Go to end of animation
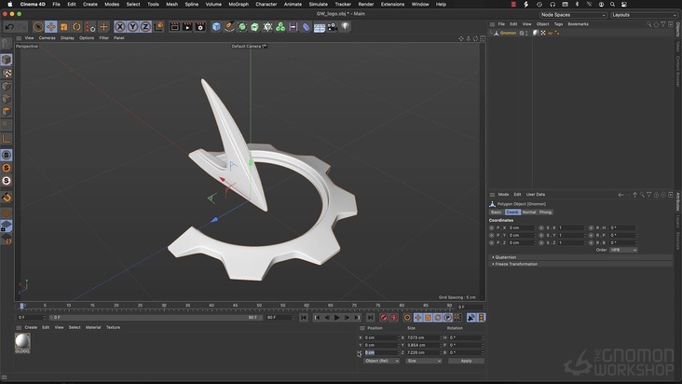The image size is (682, 384). (x=370, y=318)
